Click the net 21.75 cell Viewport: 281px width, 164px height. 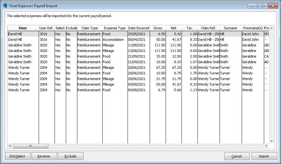(x=174, y=79)
